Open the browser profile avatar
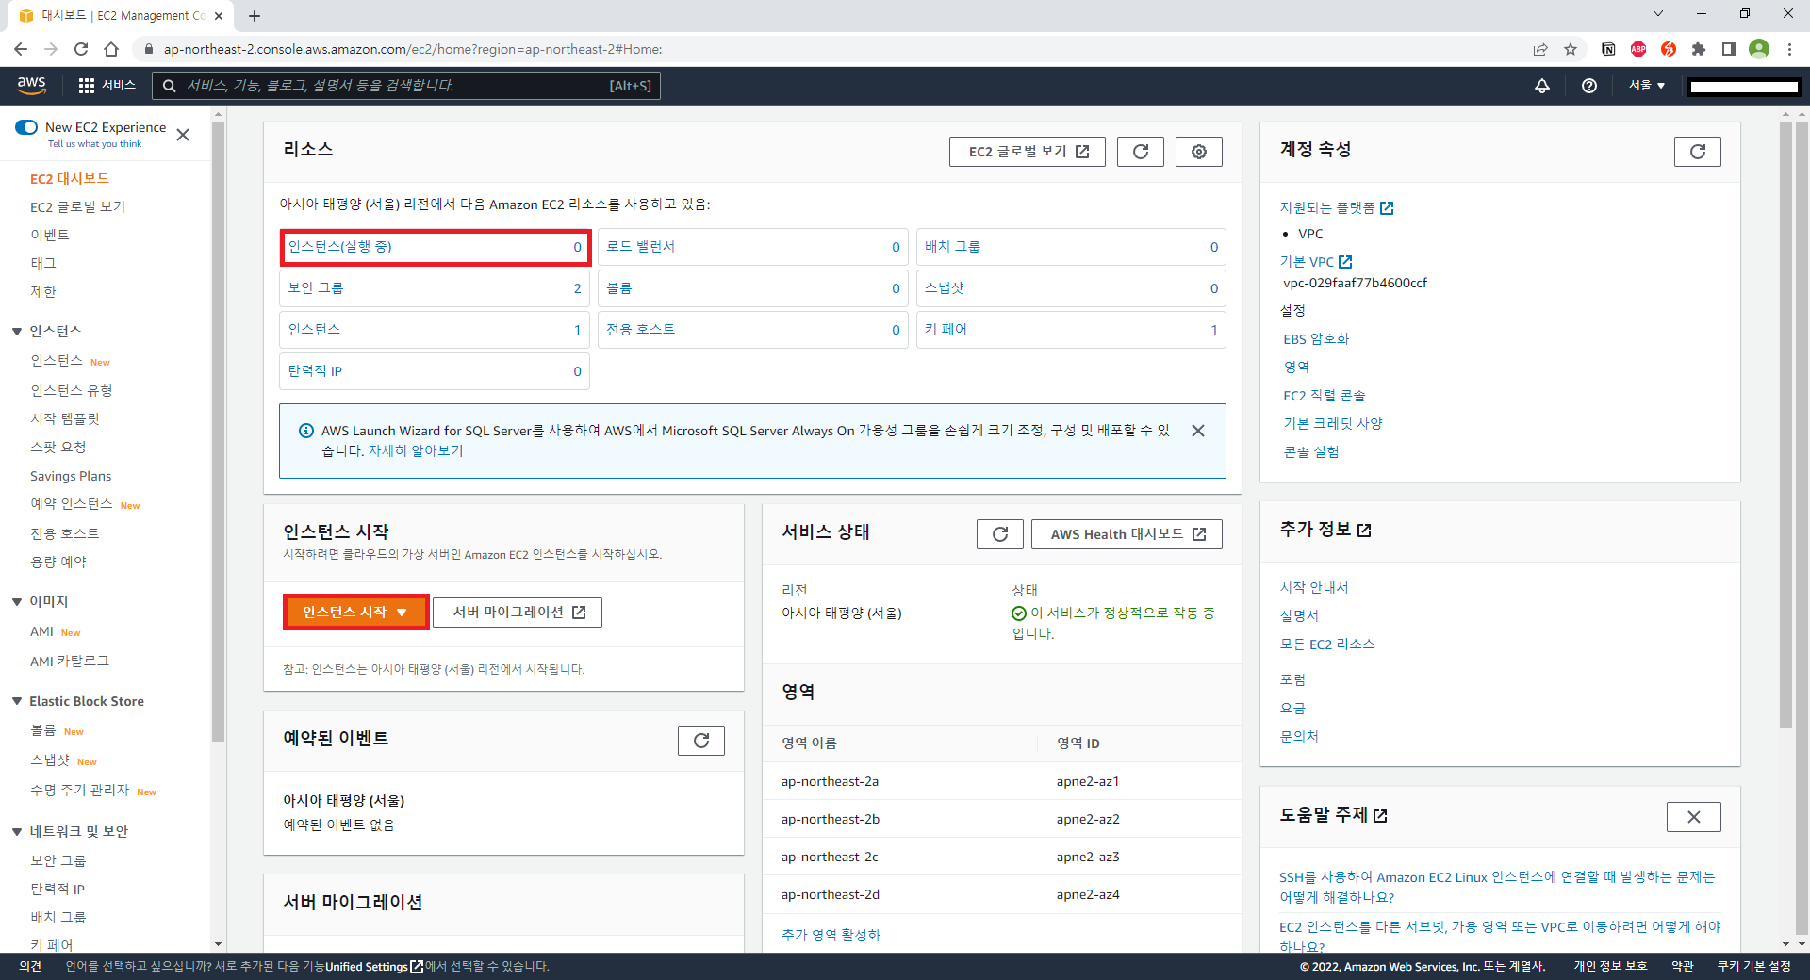The width and height of the screenshot is (1810, 980). coord(1759,49)
